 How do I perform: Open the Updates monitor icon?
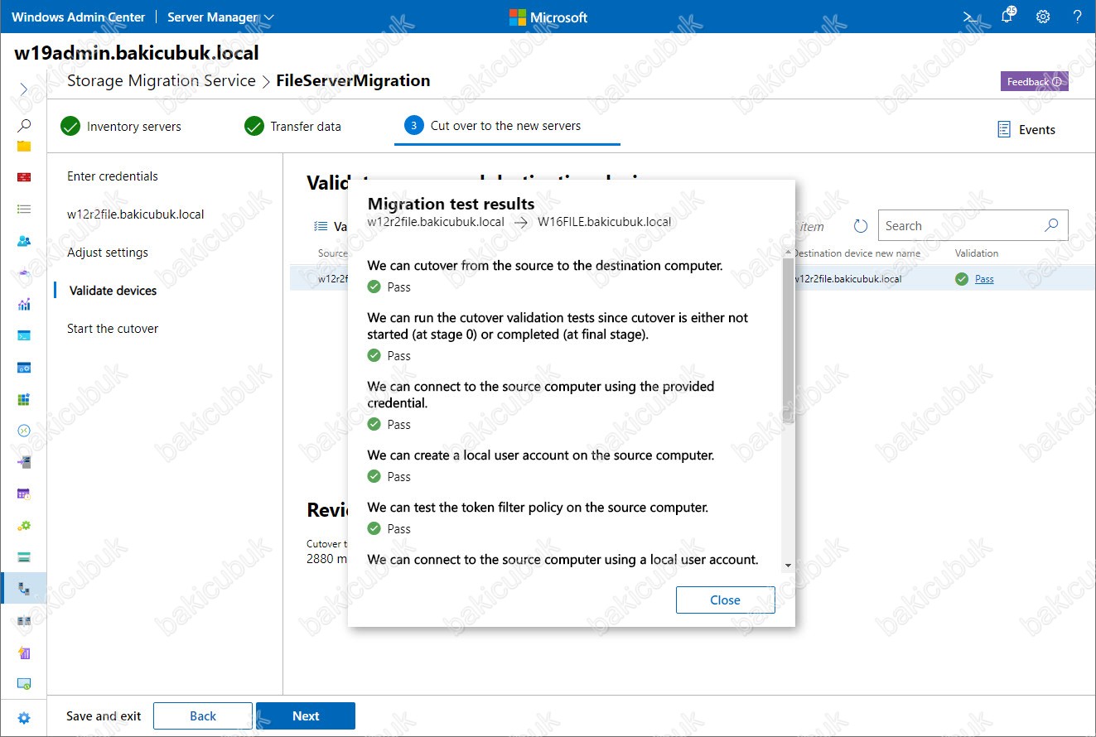tap(24, 683)
